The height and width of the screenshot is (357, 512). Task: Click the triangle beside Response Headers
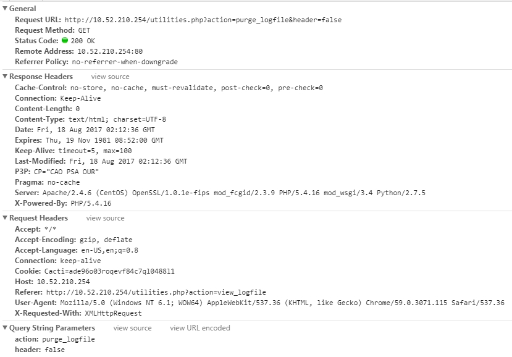(x=6, y=76)
